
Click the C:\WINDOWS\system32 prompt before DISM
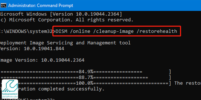(28, 31)
